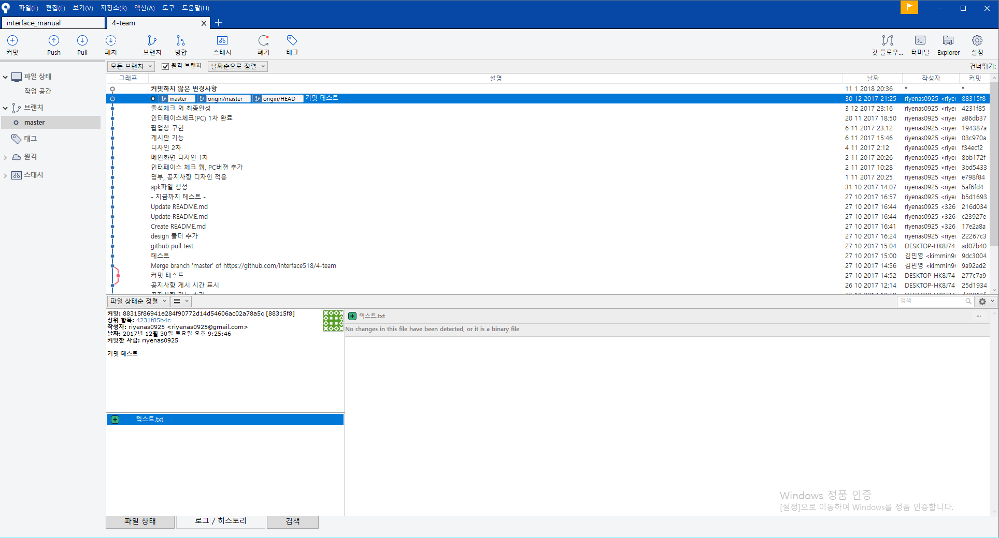
Task: Select the 커밋하지 않은 변경사항 row
Action: click(x=548, y=89)
